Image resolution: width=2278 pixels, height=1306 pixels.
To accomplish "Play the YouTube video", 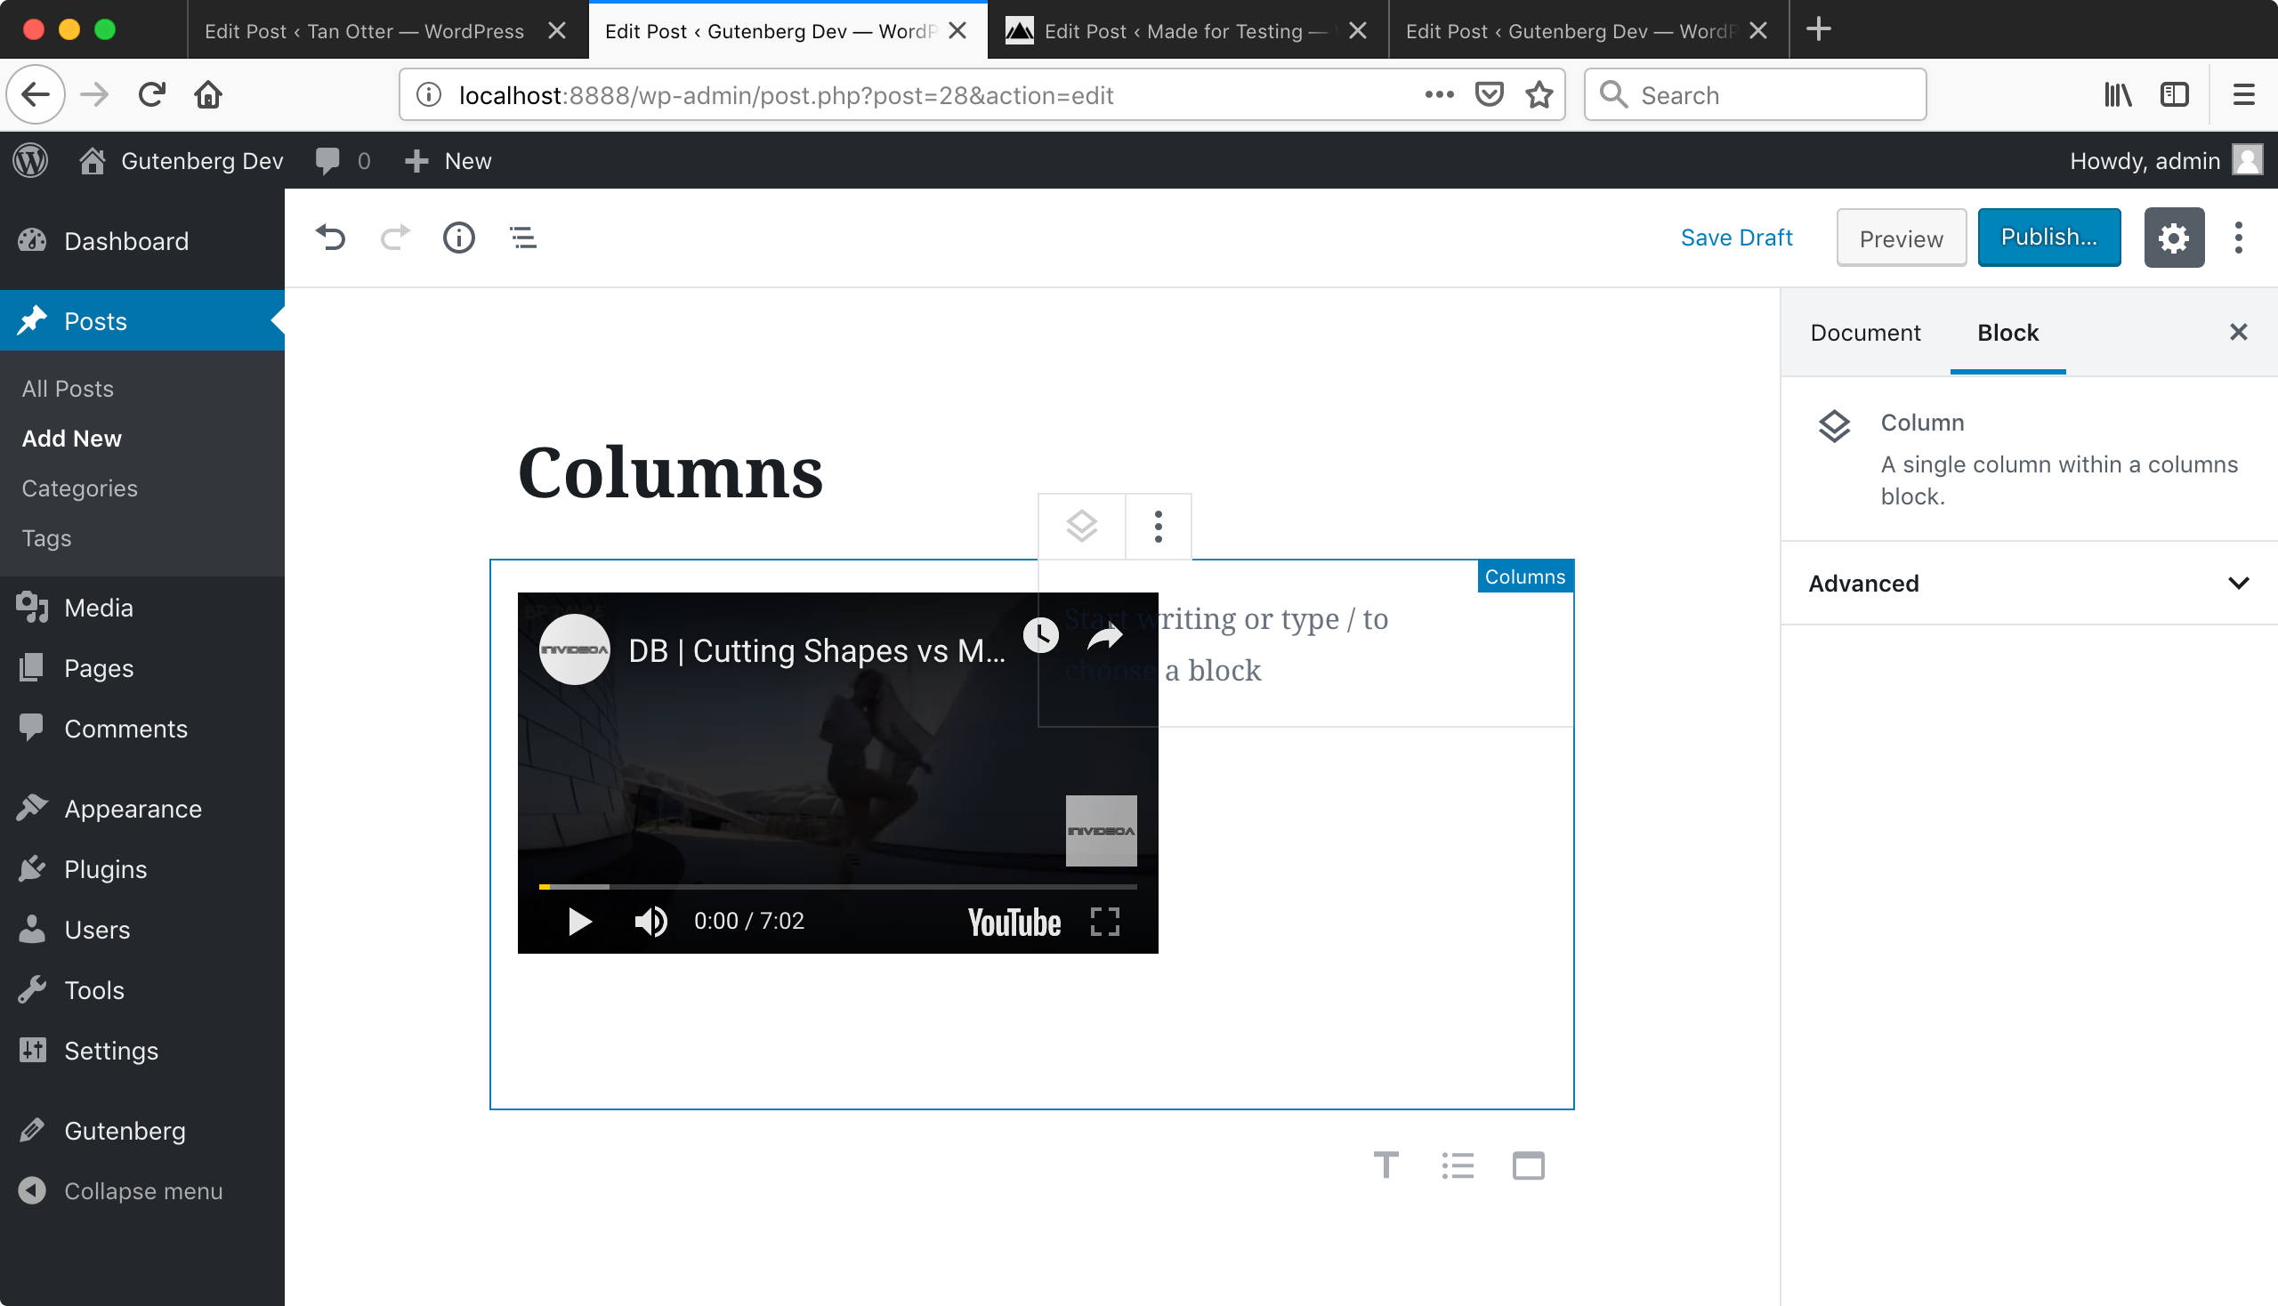I will point(579,921).
